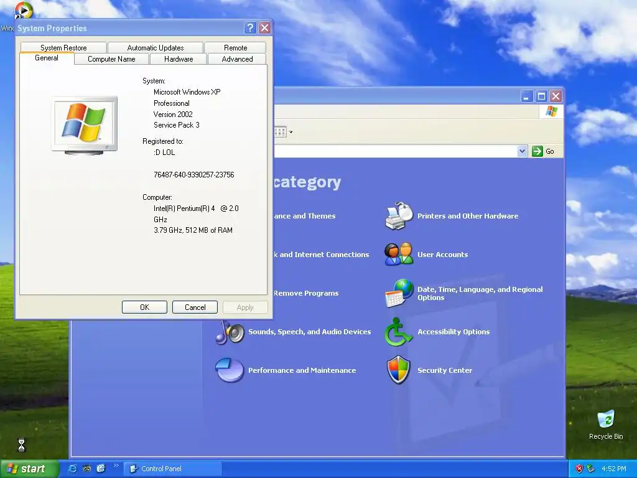
Task: Click the product ID 76487-640-9390257-23756
Action: click(x=194, y=175)
